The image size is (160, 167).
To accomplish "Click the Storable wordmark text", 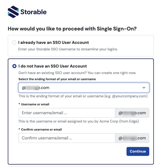I will click(x=33, y=12).
